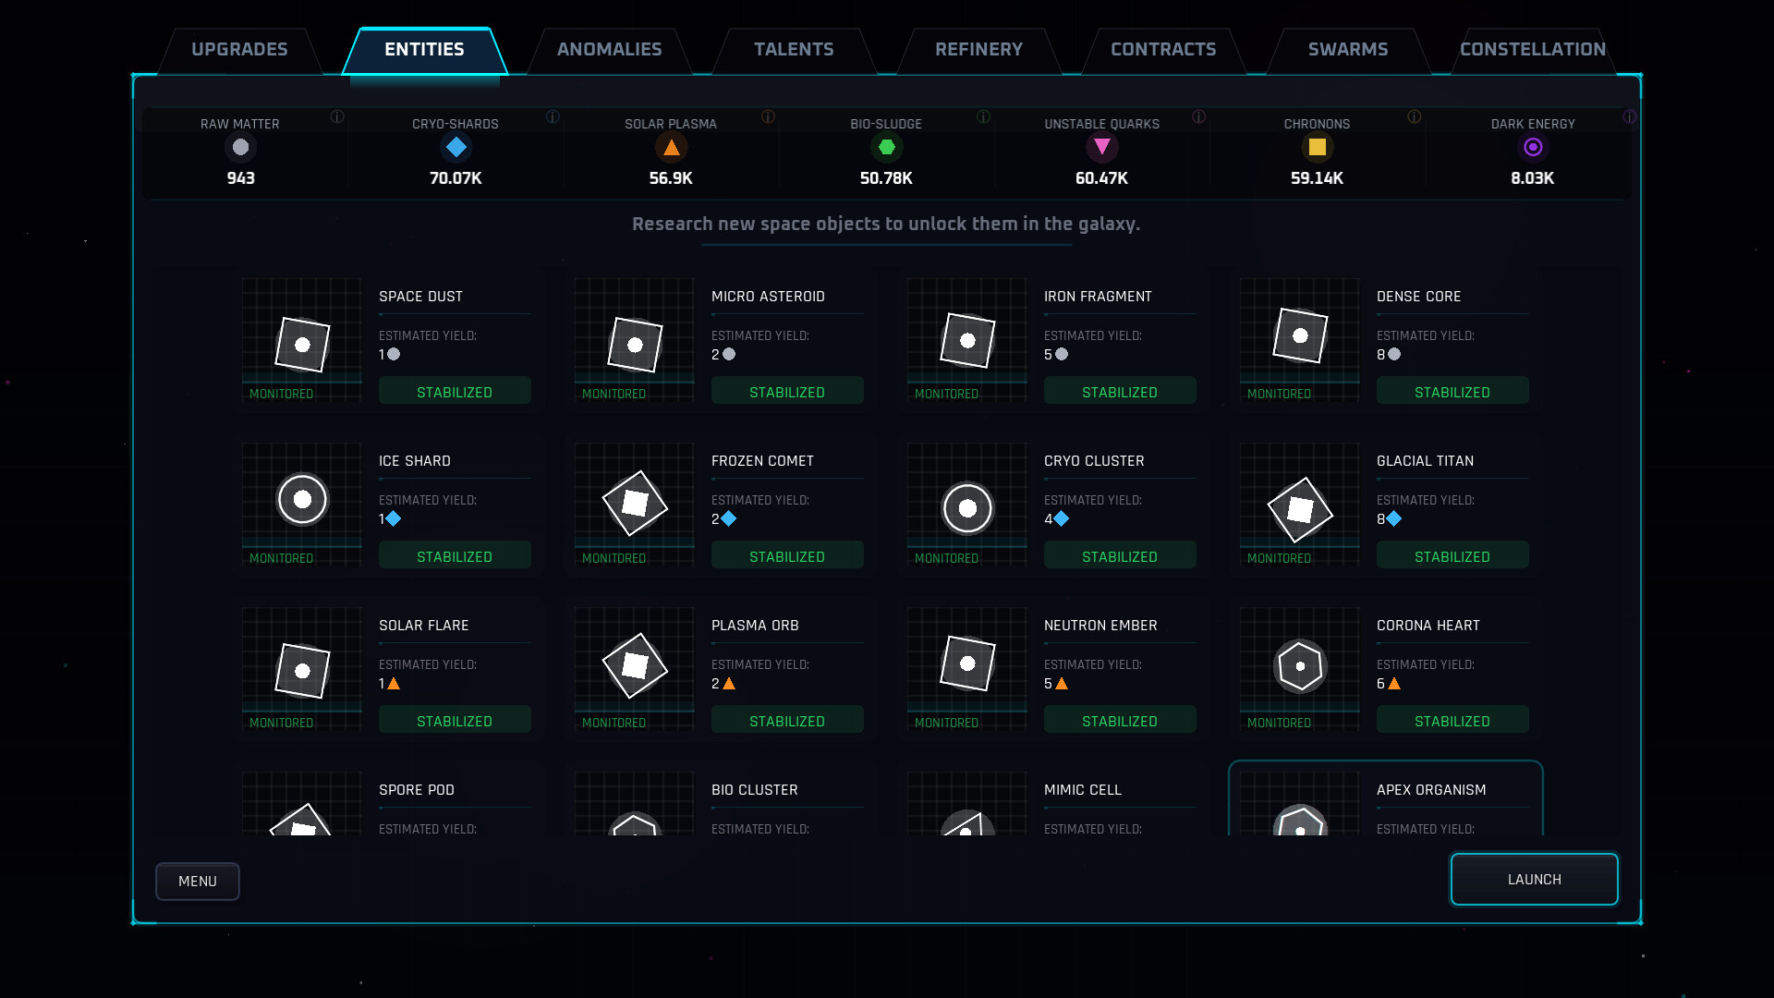Open the info tooltip for Raw Matter
This screenshot has height=998, width=1774.
click(338, 117)
